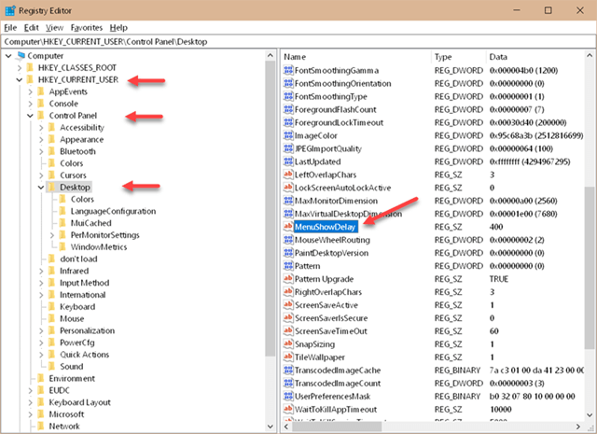
Task: Select the TileWallpaper value name
Action: click(x=319, y=357)
